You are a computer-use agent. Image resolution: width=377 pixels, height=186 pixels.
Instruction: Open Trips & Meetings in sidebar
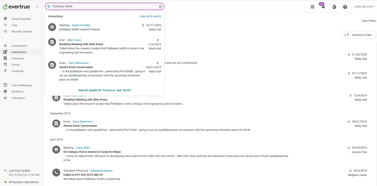click(22, 85)
